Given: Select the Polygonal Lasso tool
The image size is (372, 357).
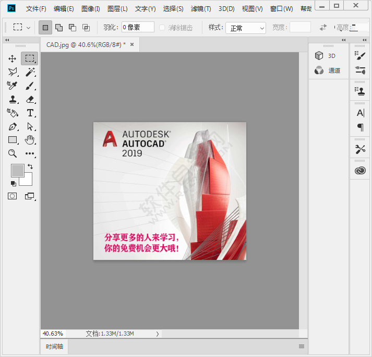Looking at the screenshot, I should [13, 72].
